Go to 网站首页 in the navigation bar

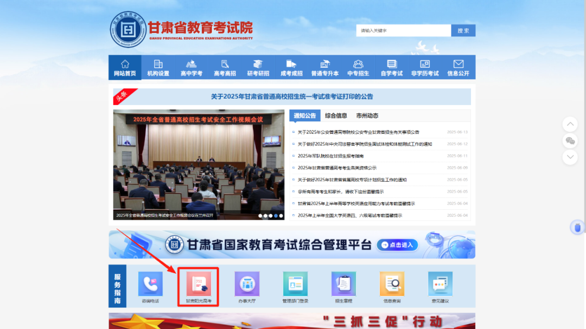(125, 68)
